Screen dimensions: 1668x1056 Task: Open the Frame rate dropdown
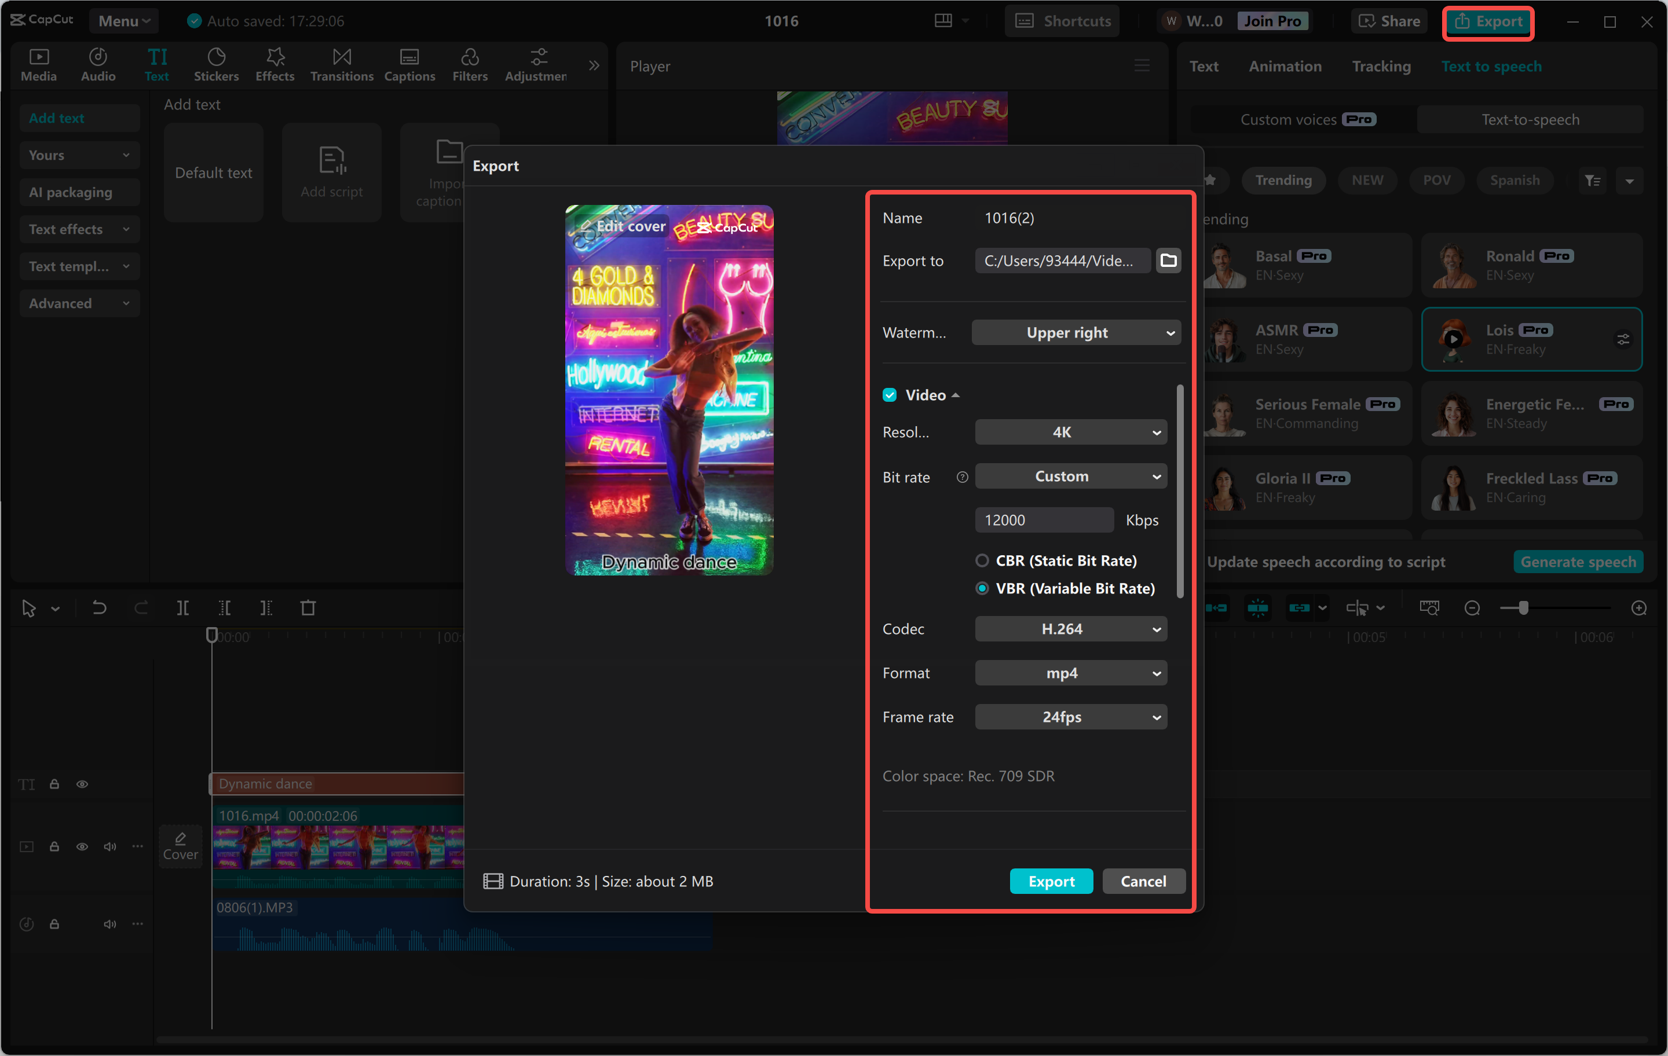pos(1070,717)
